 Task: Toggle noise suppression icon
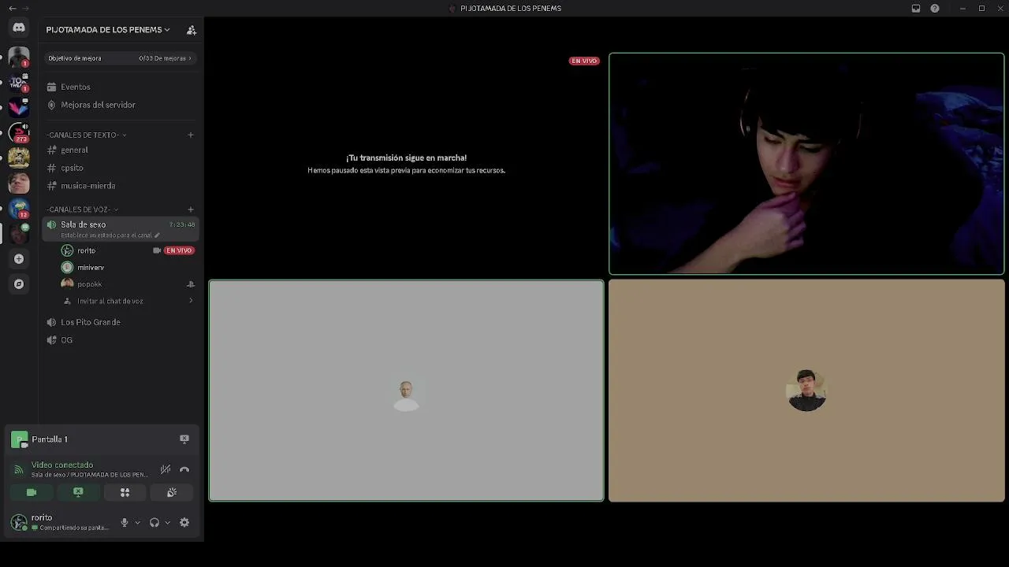pos(166,469)
